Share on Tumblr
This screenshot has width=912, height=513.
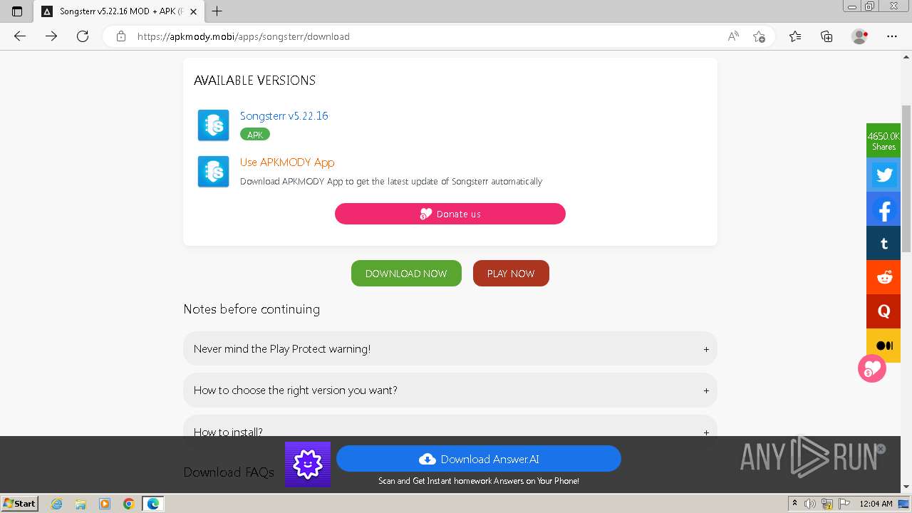click(x=884, y=244)
